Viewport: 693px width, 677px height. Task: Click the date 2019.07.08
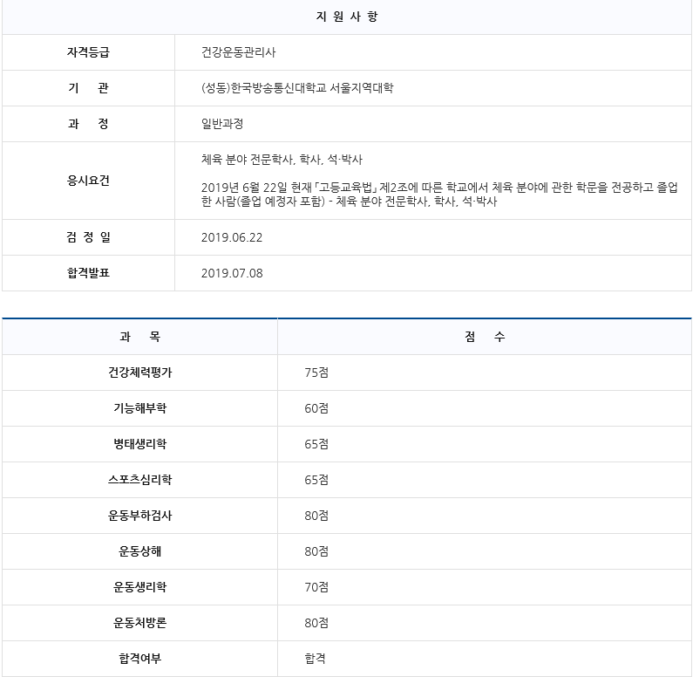(232, 273)
